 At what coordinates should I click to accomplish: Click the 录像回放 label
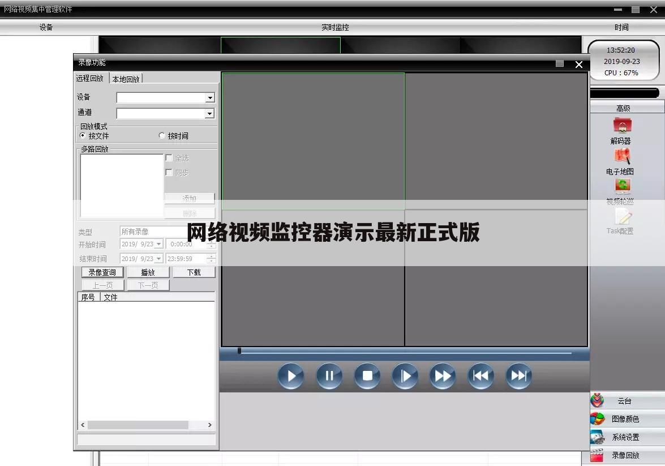point(625,455)
